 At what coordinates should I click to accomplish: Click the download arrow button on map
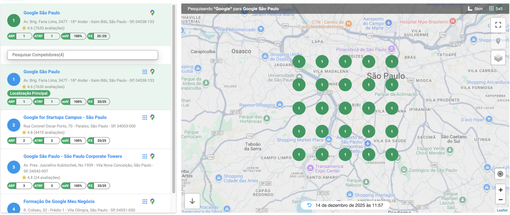(x=192, y=201)
